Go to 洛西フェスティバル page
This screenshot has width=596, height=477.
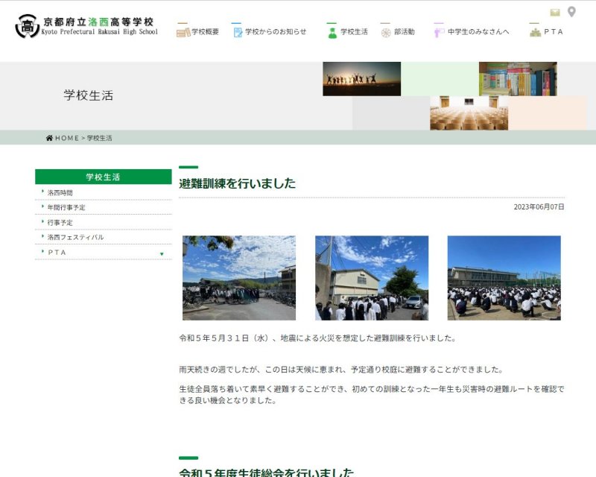75,237
